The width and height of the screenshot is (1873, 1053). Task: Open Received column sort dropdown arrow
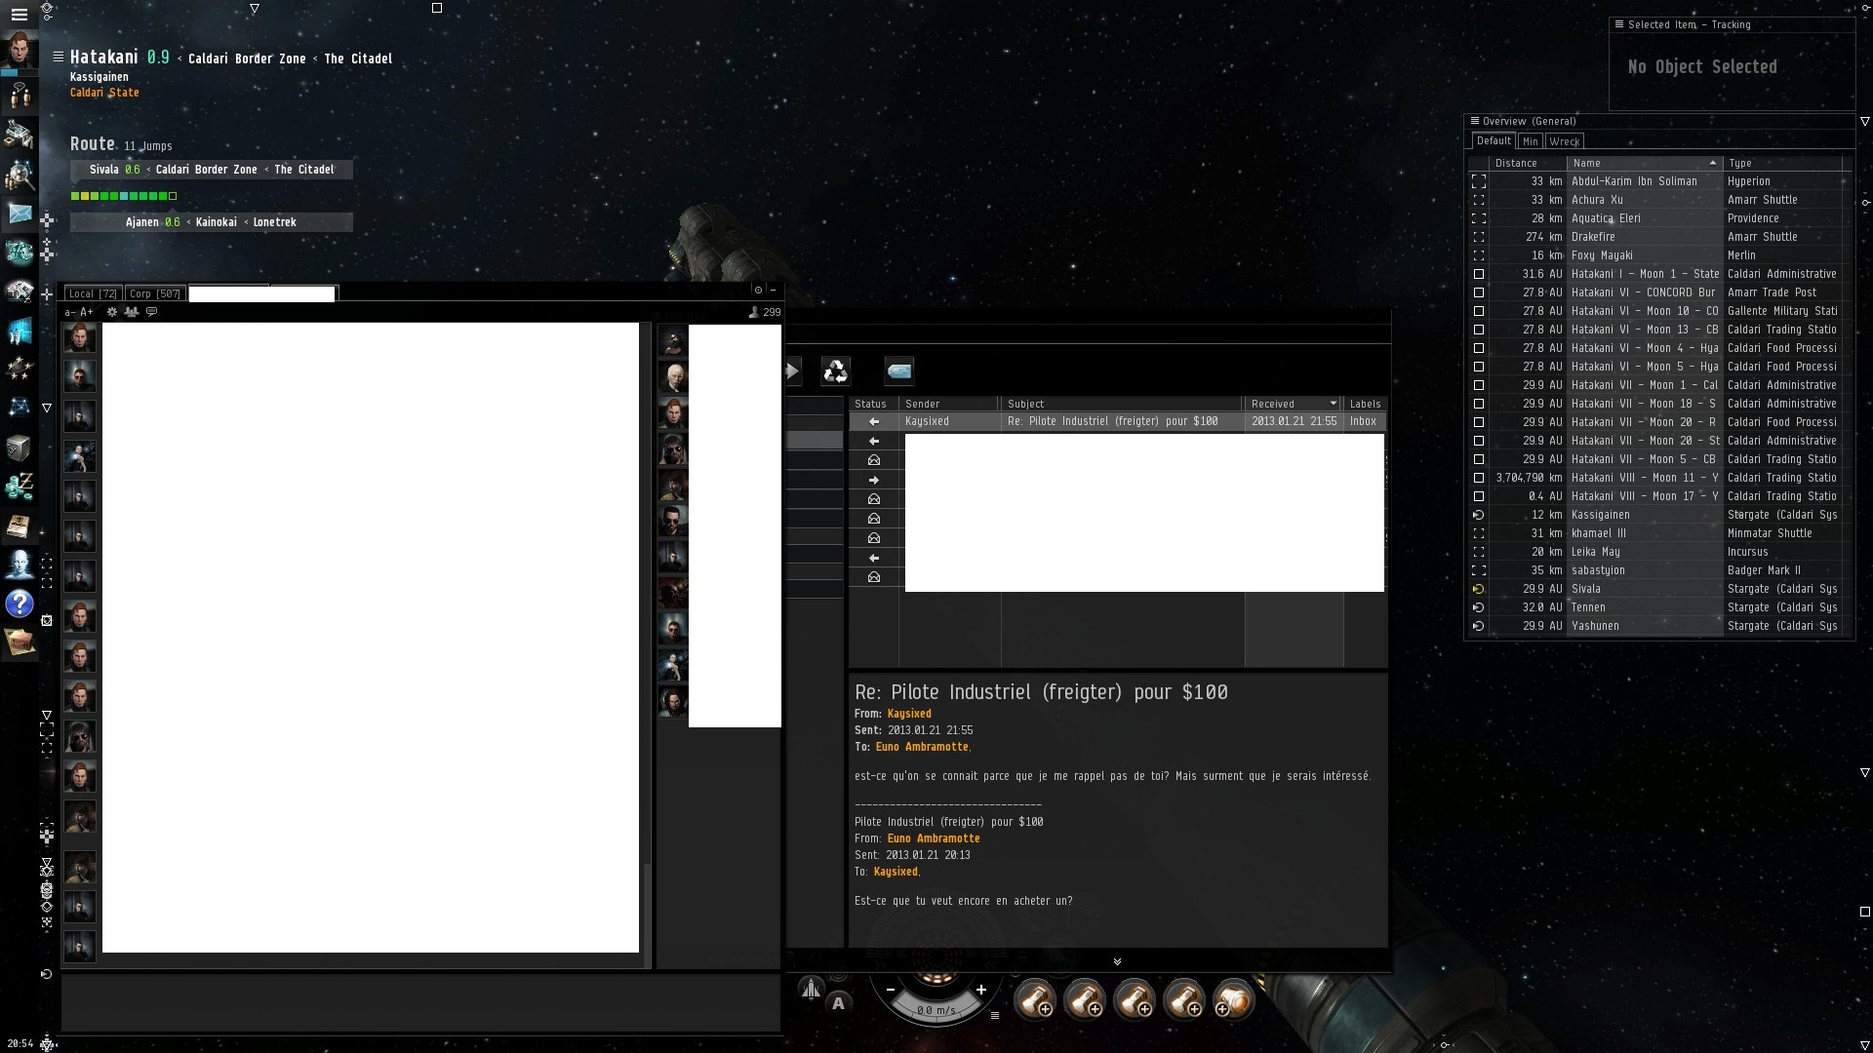pos(1333,404)
